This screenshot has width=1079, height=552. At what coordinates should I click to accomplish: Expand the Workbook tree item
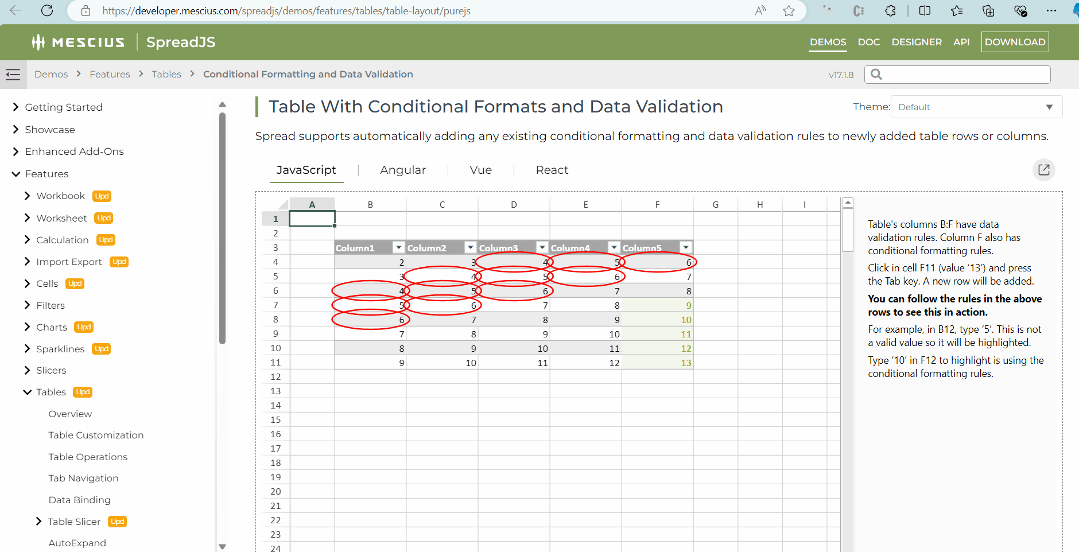(27, 196)
